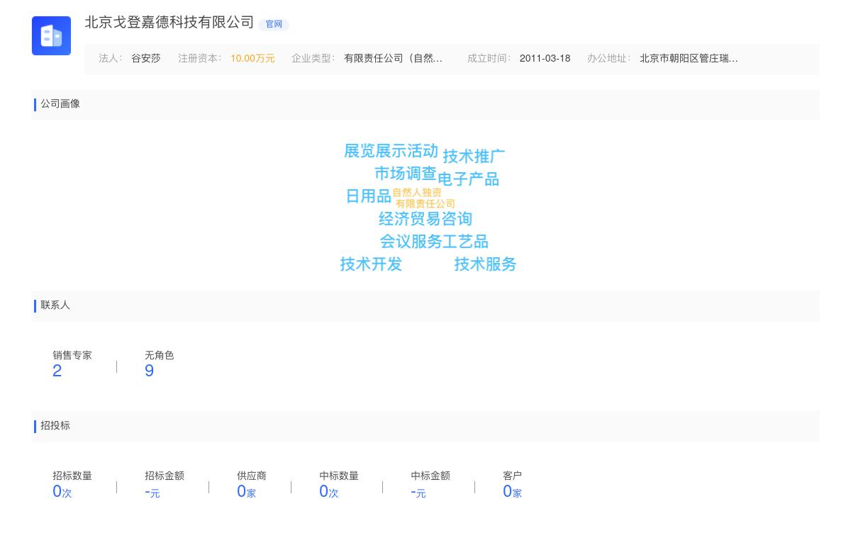
Task: Click 技术服务 tag in word cloud
Action: pyautogui.click(x=485, y=264)
